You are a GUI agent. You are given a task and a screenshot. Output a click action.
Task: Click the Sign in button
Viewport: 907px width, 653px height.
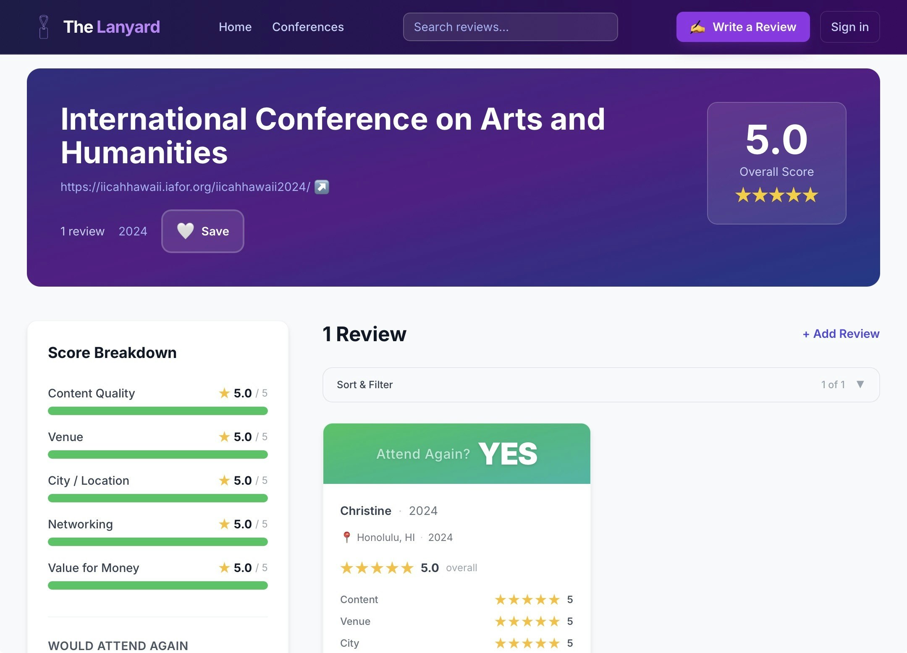coord(849,27)
